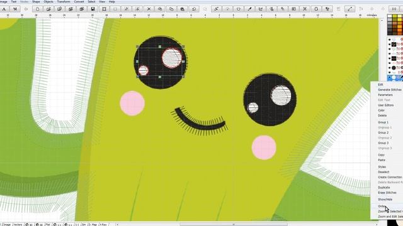Choose Paste in the context menu
Viewport: 403px width, 226px height.
(382, 160)
